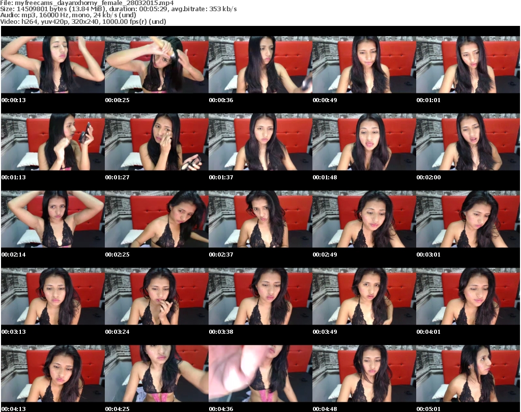The width and height of the screenshot is (521, 412).
Task: View the frame thumbnail at 00:04:48
Action: [x=364, y=373]
